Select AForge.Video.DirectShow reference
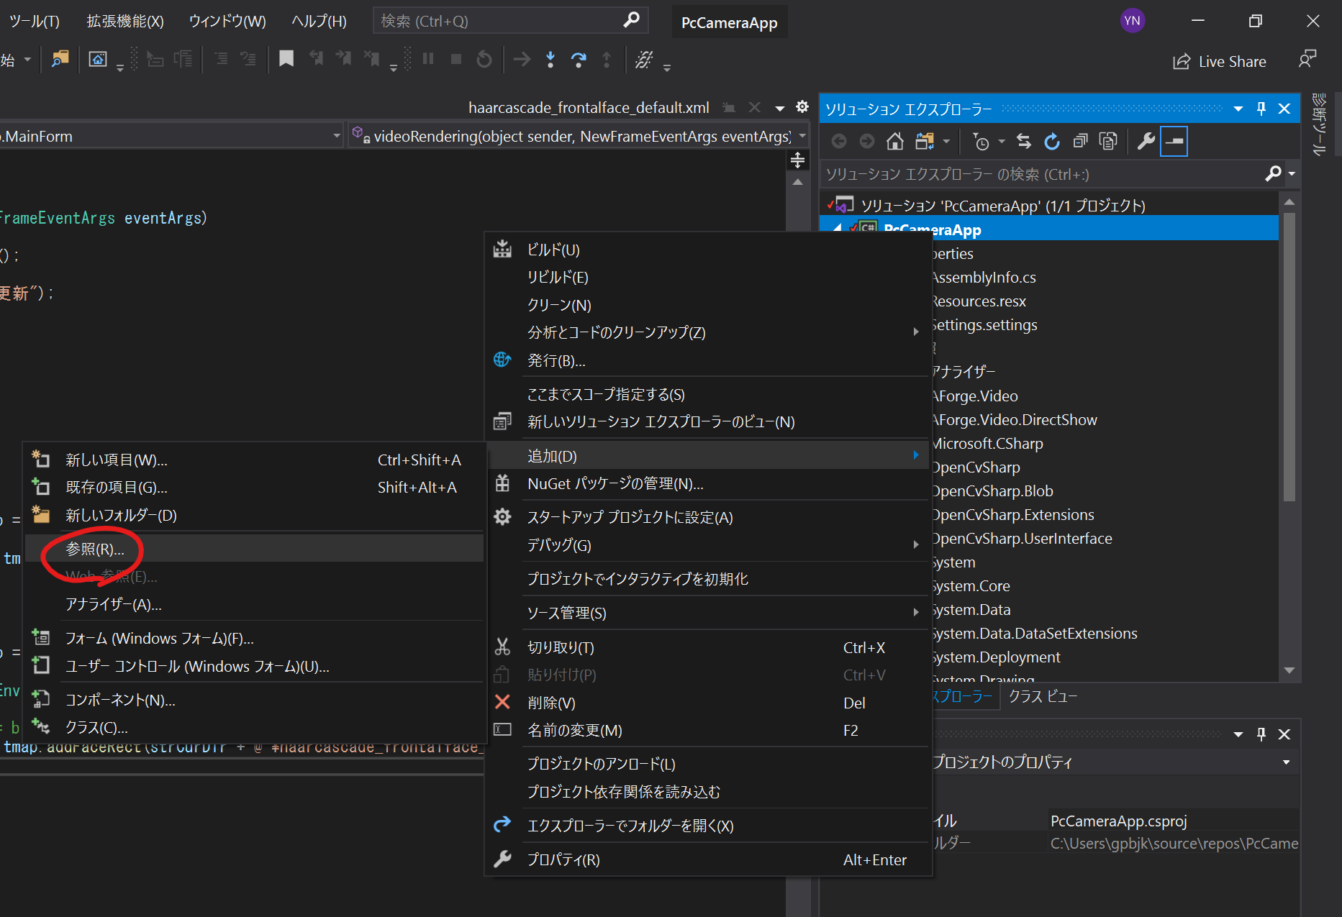1342x917 pixels. coord(1014,419)
